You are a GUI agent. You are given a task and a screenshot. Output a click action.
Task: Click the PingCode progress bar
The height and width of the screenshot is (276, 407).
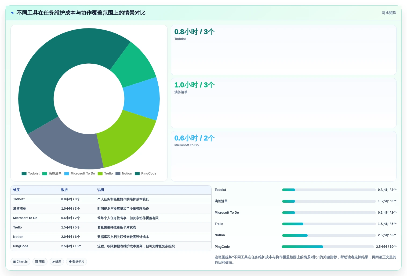click(328, 247)
